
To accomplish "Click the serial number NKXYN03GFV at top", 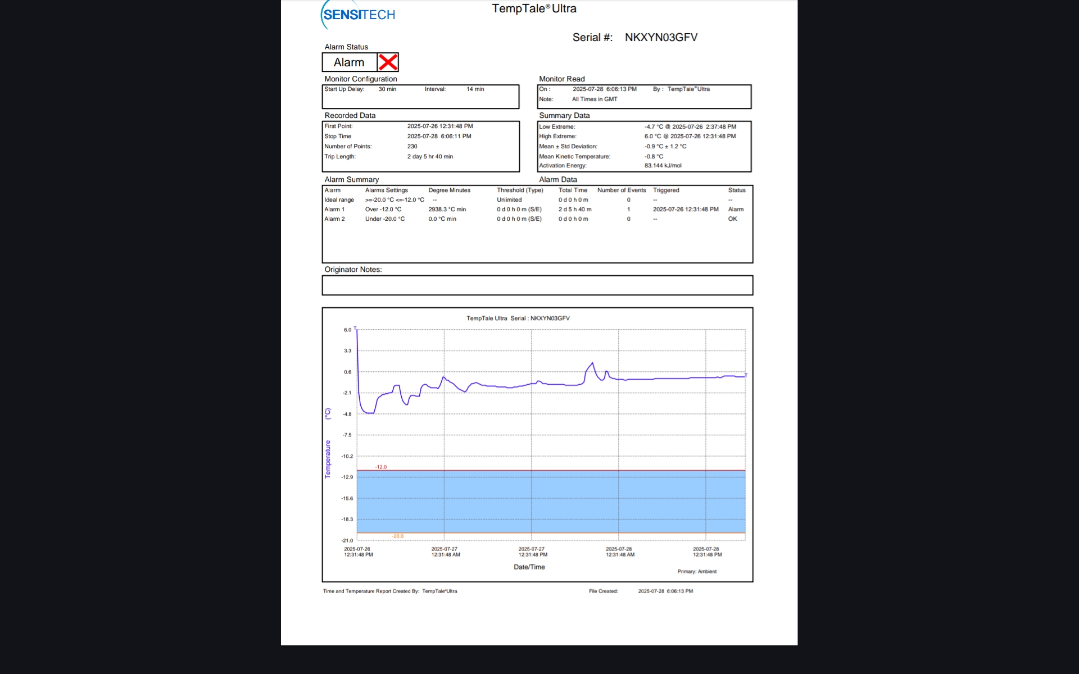I will coord(661,38).
